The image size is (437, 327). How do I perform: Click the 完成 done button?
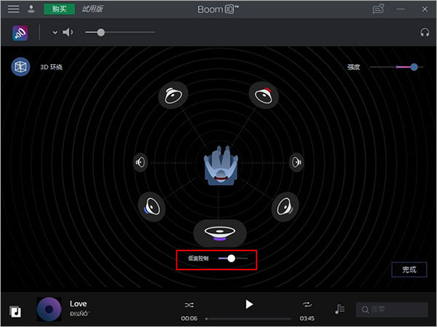pos(409,269)
